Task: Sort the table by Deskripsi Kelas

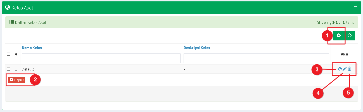Action: coord(197,48)
